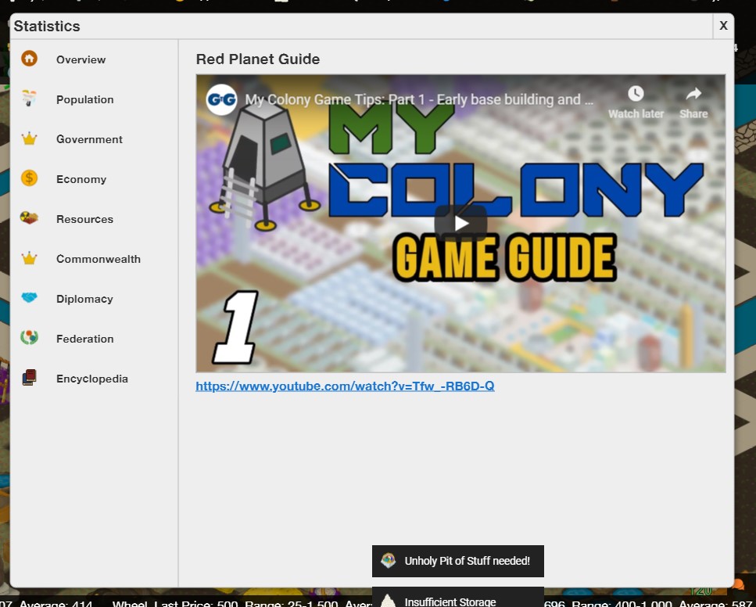Open the Commonwealth section
Screen dimensions: 756x607
[x=99, y=259]
